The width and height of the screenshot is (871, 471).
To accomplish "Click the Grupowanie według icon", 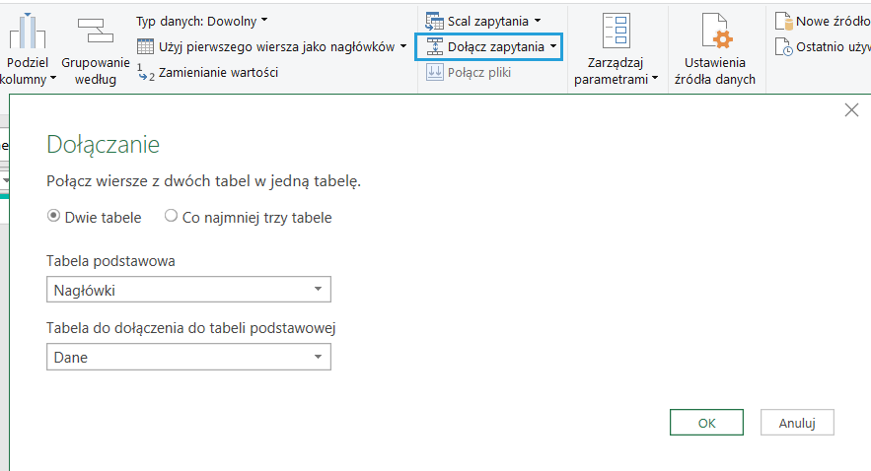I will [x=95, y=32].
